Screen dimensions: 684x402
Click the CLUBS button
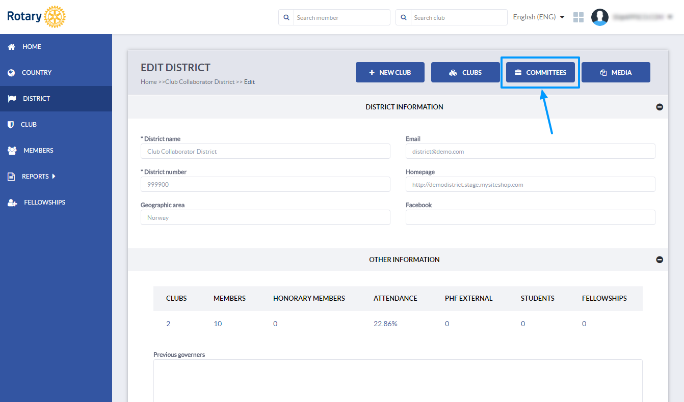[x=465, y=72]
